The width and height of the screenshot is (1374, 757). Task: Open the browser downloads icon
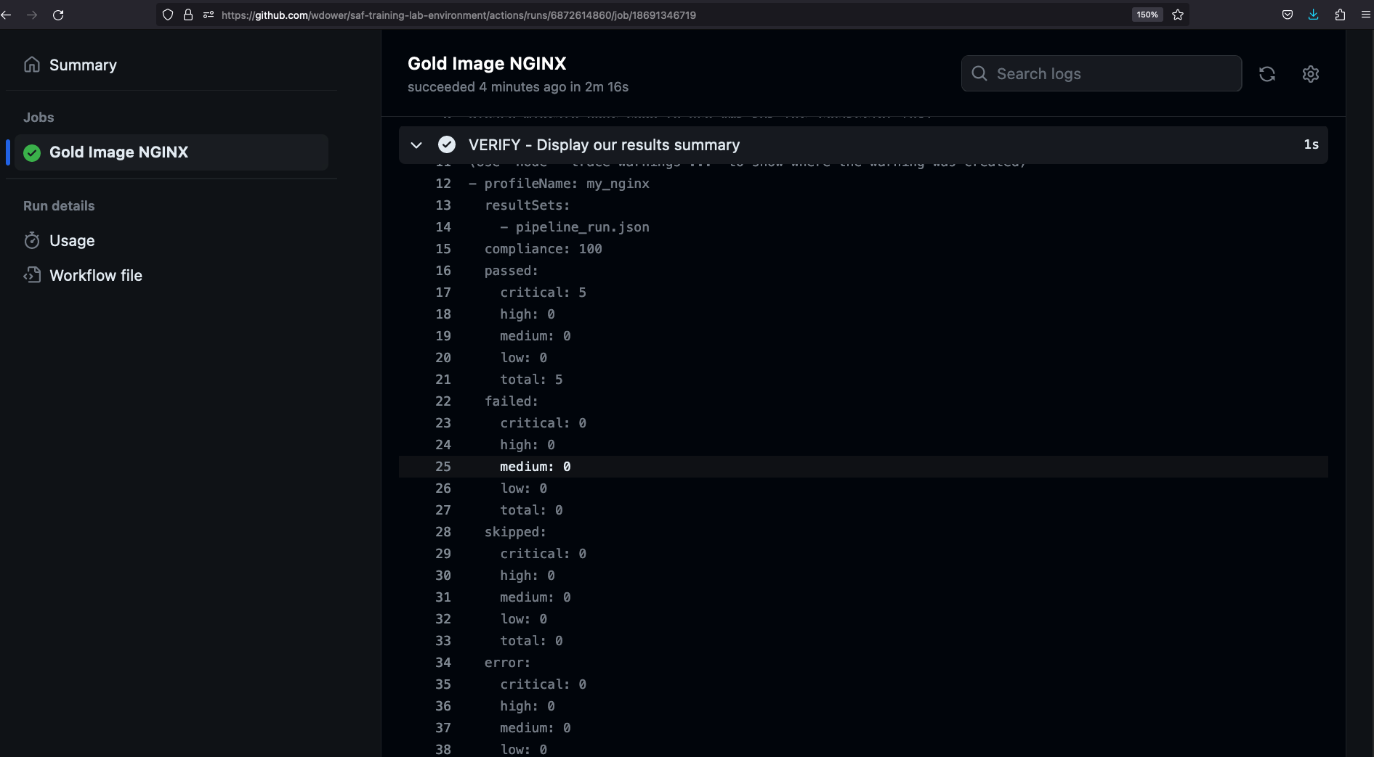click(1313, 15)
